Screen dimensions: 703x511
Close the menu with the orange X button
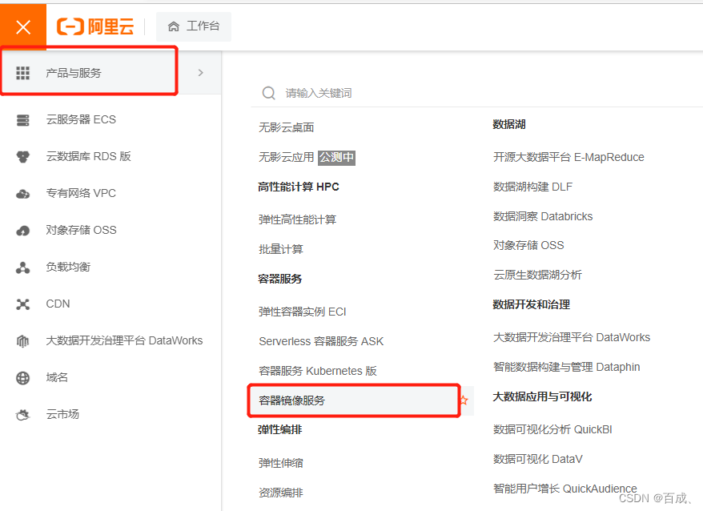click(x=23, y=27)
